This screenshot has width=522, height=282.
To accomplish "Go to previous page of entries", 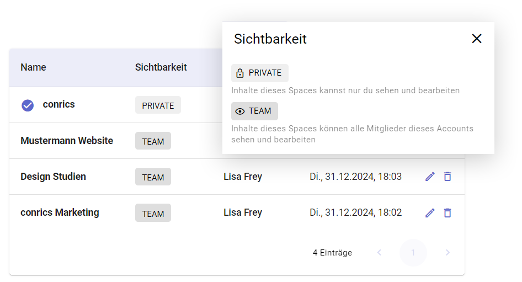I will point(379,253).
